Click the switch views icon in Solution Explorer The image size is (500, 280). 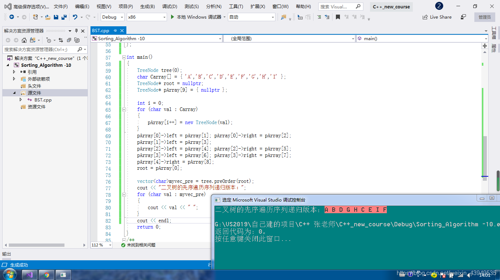tap(33, 40)
